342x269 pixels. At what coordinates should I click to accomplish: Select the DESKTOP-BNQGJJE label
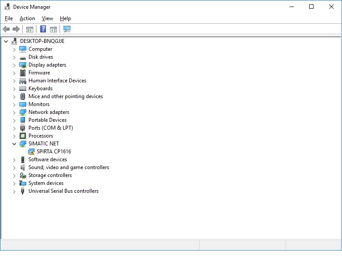pos(42,41)
